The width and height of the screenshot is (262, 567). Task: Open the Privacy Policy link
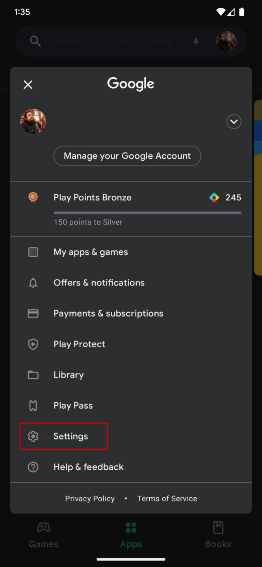click(89, 498)
